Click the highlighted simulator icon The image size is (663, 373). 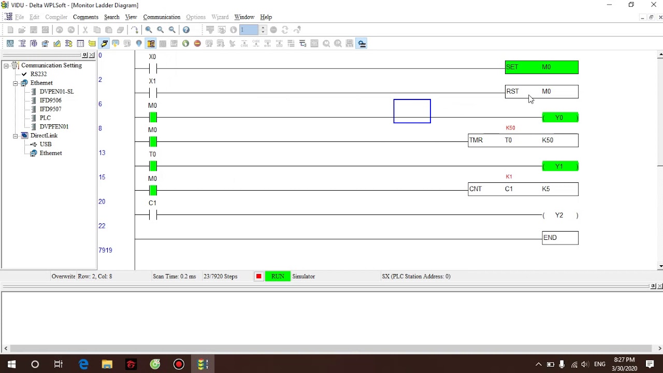[151, 44]
